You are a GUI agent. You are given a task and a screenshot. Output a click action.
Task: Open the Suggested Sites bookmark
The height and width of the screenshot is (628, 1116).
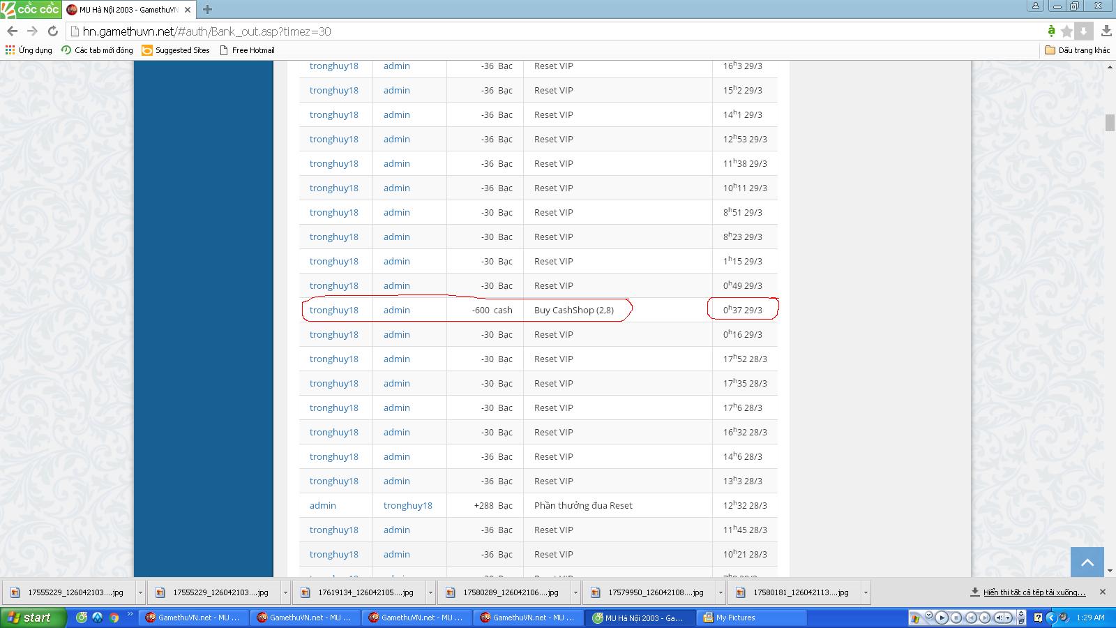point(176,50)
